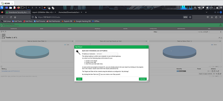
Task: Clone the Immediate scan task
Action: coord(216,71)
